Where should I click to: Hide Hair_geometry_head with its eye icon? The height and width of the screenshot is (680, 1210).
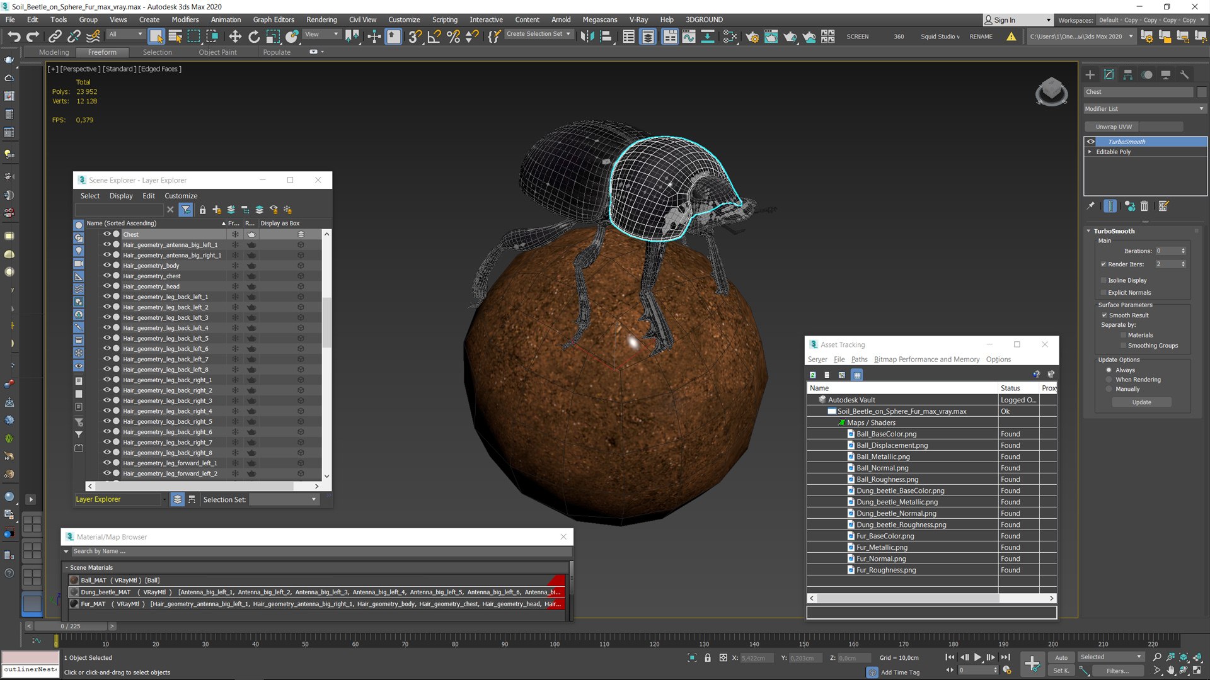click(x=107, y=286)
